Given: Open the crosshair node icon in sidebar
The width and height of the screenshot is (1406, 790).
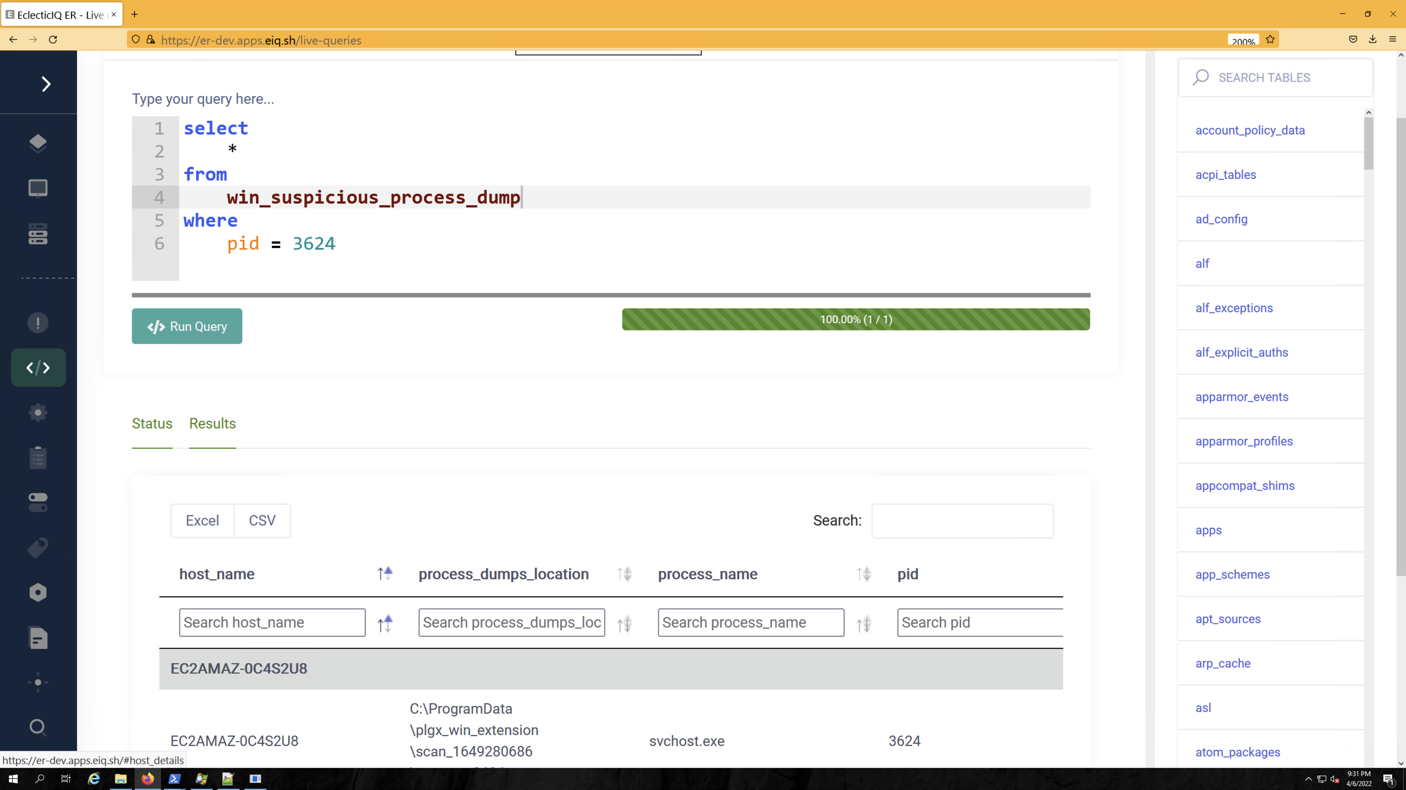Looking at the screenshot, I should (x=38, y=682).
